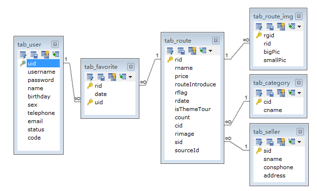317x191 pixels.
Task: Click view data icon in tab_route
Action: point(203,51)
